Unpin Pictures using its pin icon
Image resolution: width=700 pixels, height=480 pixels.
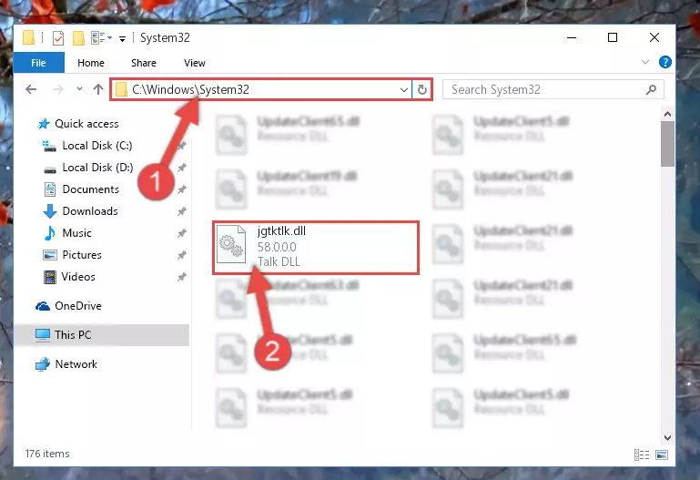(181, 255)
